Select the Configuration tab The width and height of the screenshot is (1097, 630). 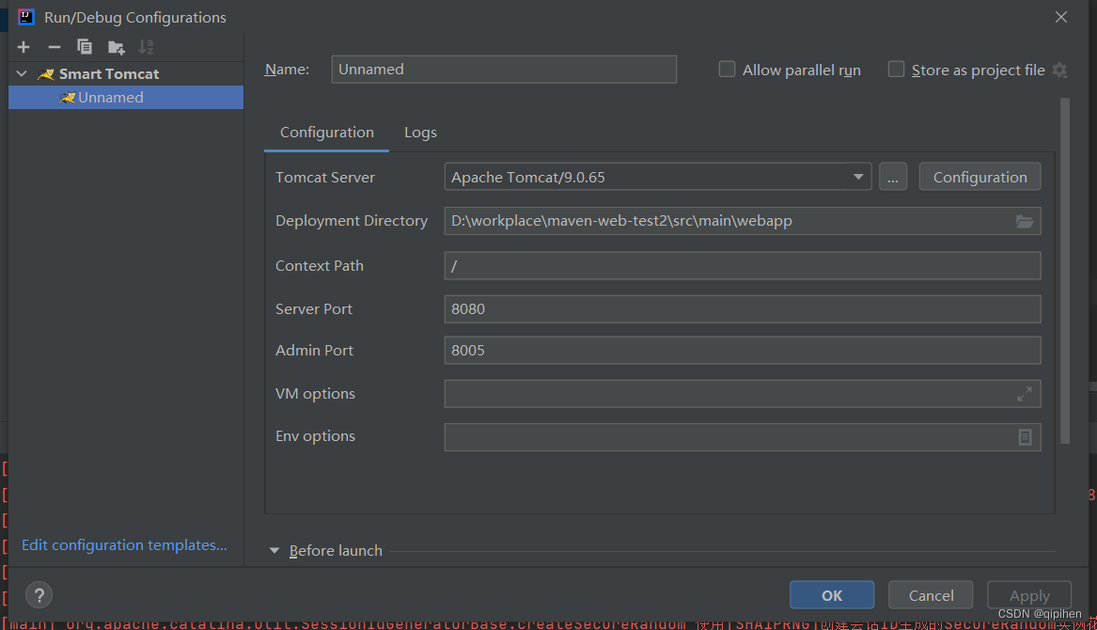pyautogui.click(x=326, y=133)
